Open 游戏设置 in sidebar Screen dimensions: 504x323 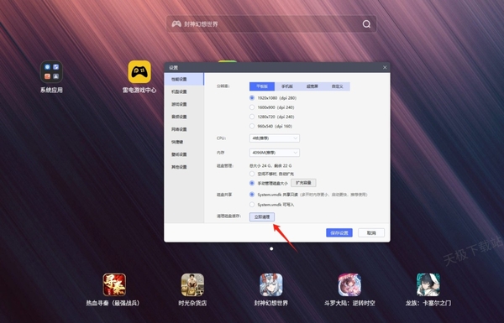[184, 104]
